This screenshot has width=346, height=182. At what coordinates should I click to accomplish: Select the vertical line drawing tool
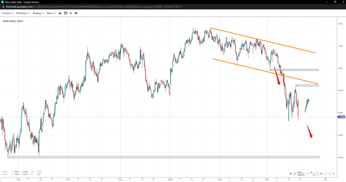[x=330, y=174]
